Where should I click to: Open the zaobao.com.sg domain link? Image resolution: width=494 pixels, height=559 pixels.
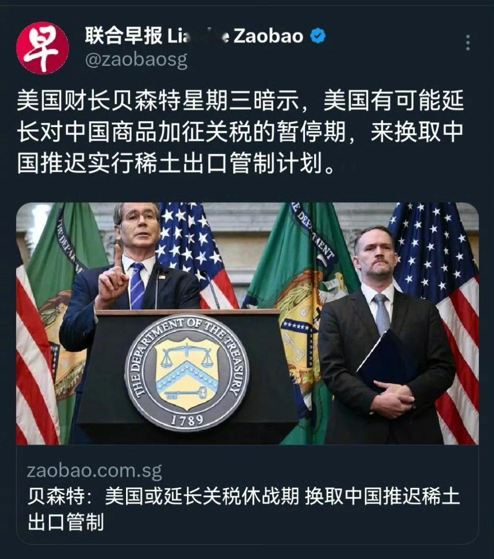pyautogui.click(x=95, y=470)
